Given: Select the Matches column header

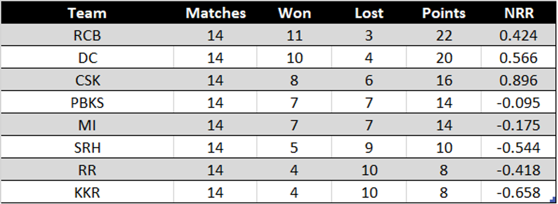Looking at the screenshot, I should point(216,13).
